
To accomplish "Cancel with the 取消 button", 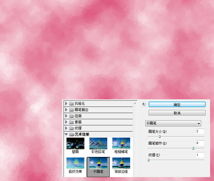I will click(177, 113).
